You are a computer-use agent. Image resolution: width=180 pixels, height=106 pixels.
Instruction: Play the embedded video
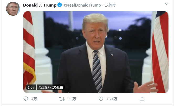pos(96,52)
